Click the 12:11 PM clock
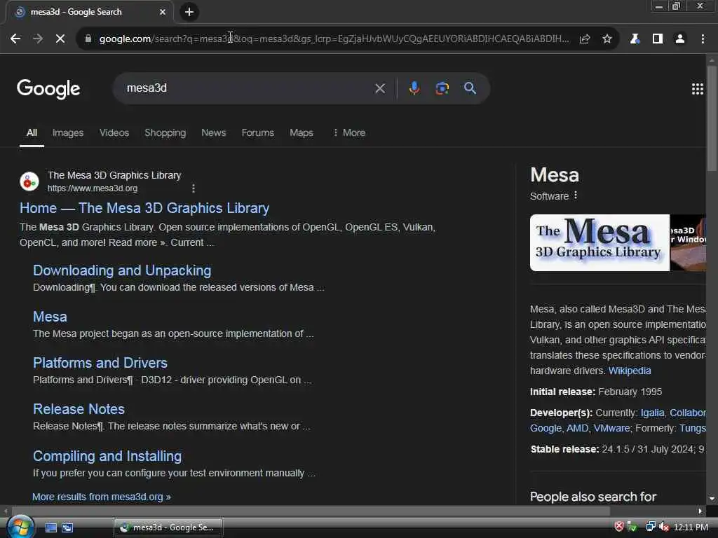The image size is (718, 538). pyautogui.click(x=691, y=527)
